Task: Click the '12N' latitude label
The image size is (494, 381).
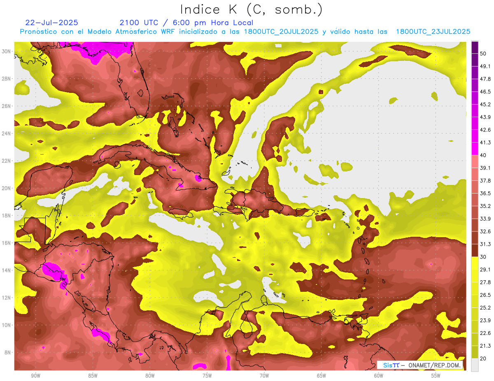Action: (6, 298)
